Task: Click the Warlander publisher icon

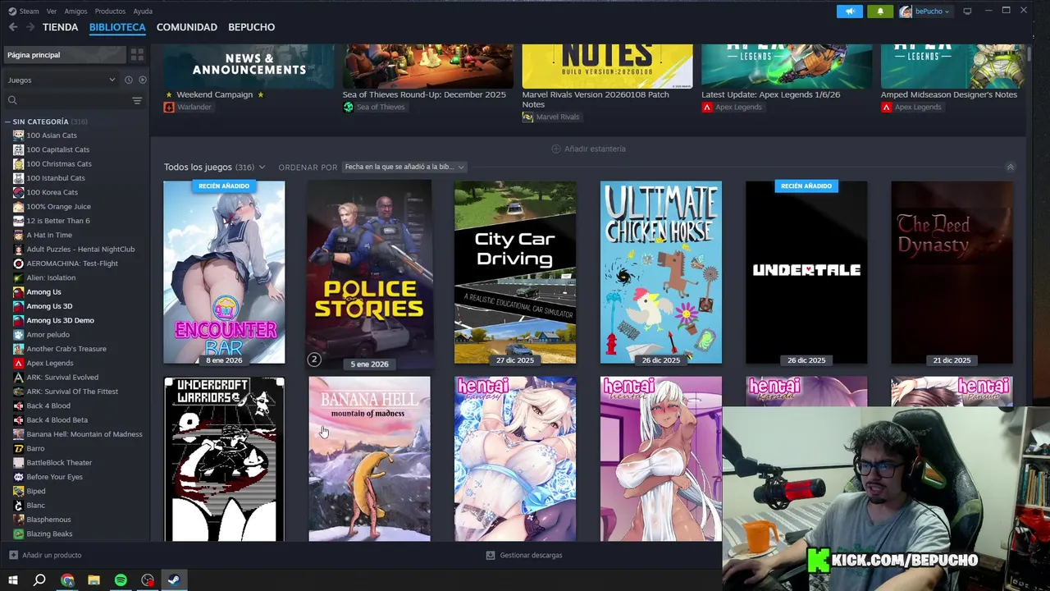Action: click(169, 107)
